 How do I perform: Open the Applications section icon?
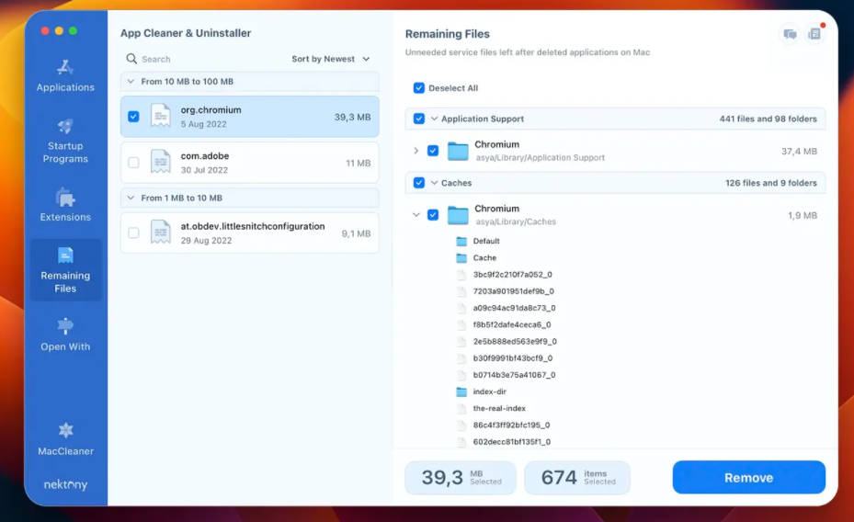pyautogui.click(x=65, y=67)
